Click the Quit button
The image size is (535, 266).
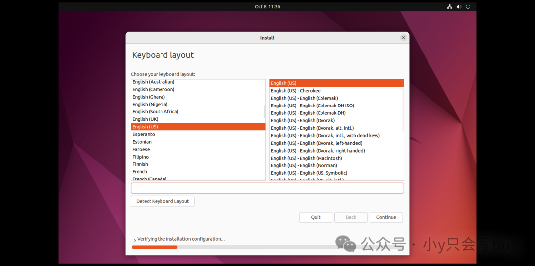(x=316, y=217)
